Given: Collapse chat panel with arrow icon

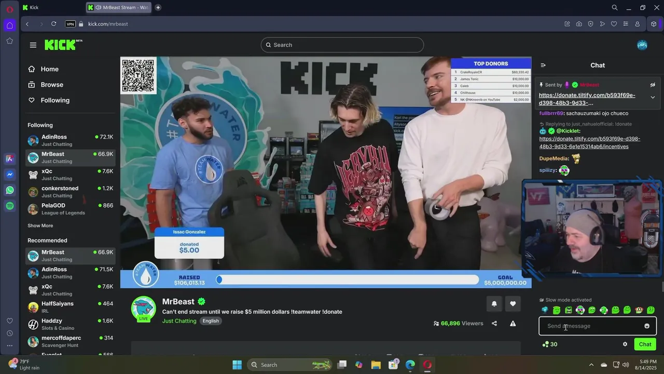Looking at the screenshot, I should (543, 65).
